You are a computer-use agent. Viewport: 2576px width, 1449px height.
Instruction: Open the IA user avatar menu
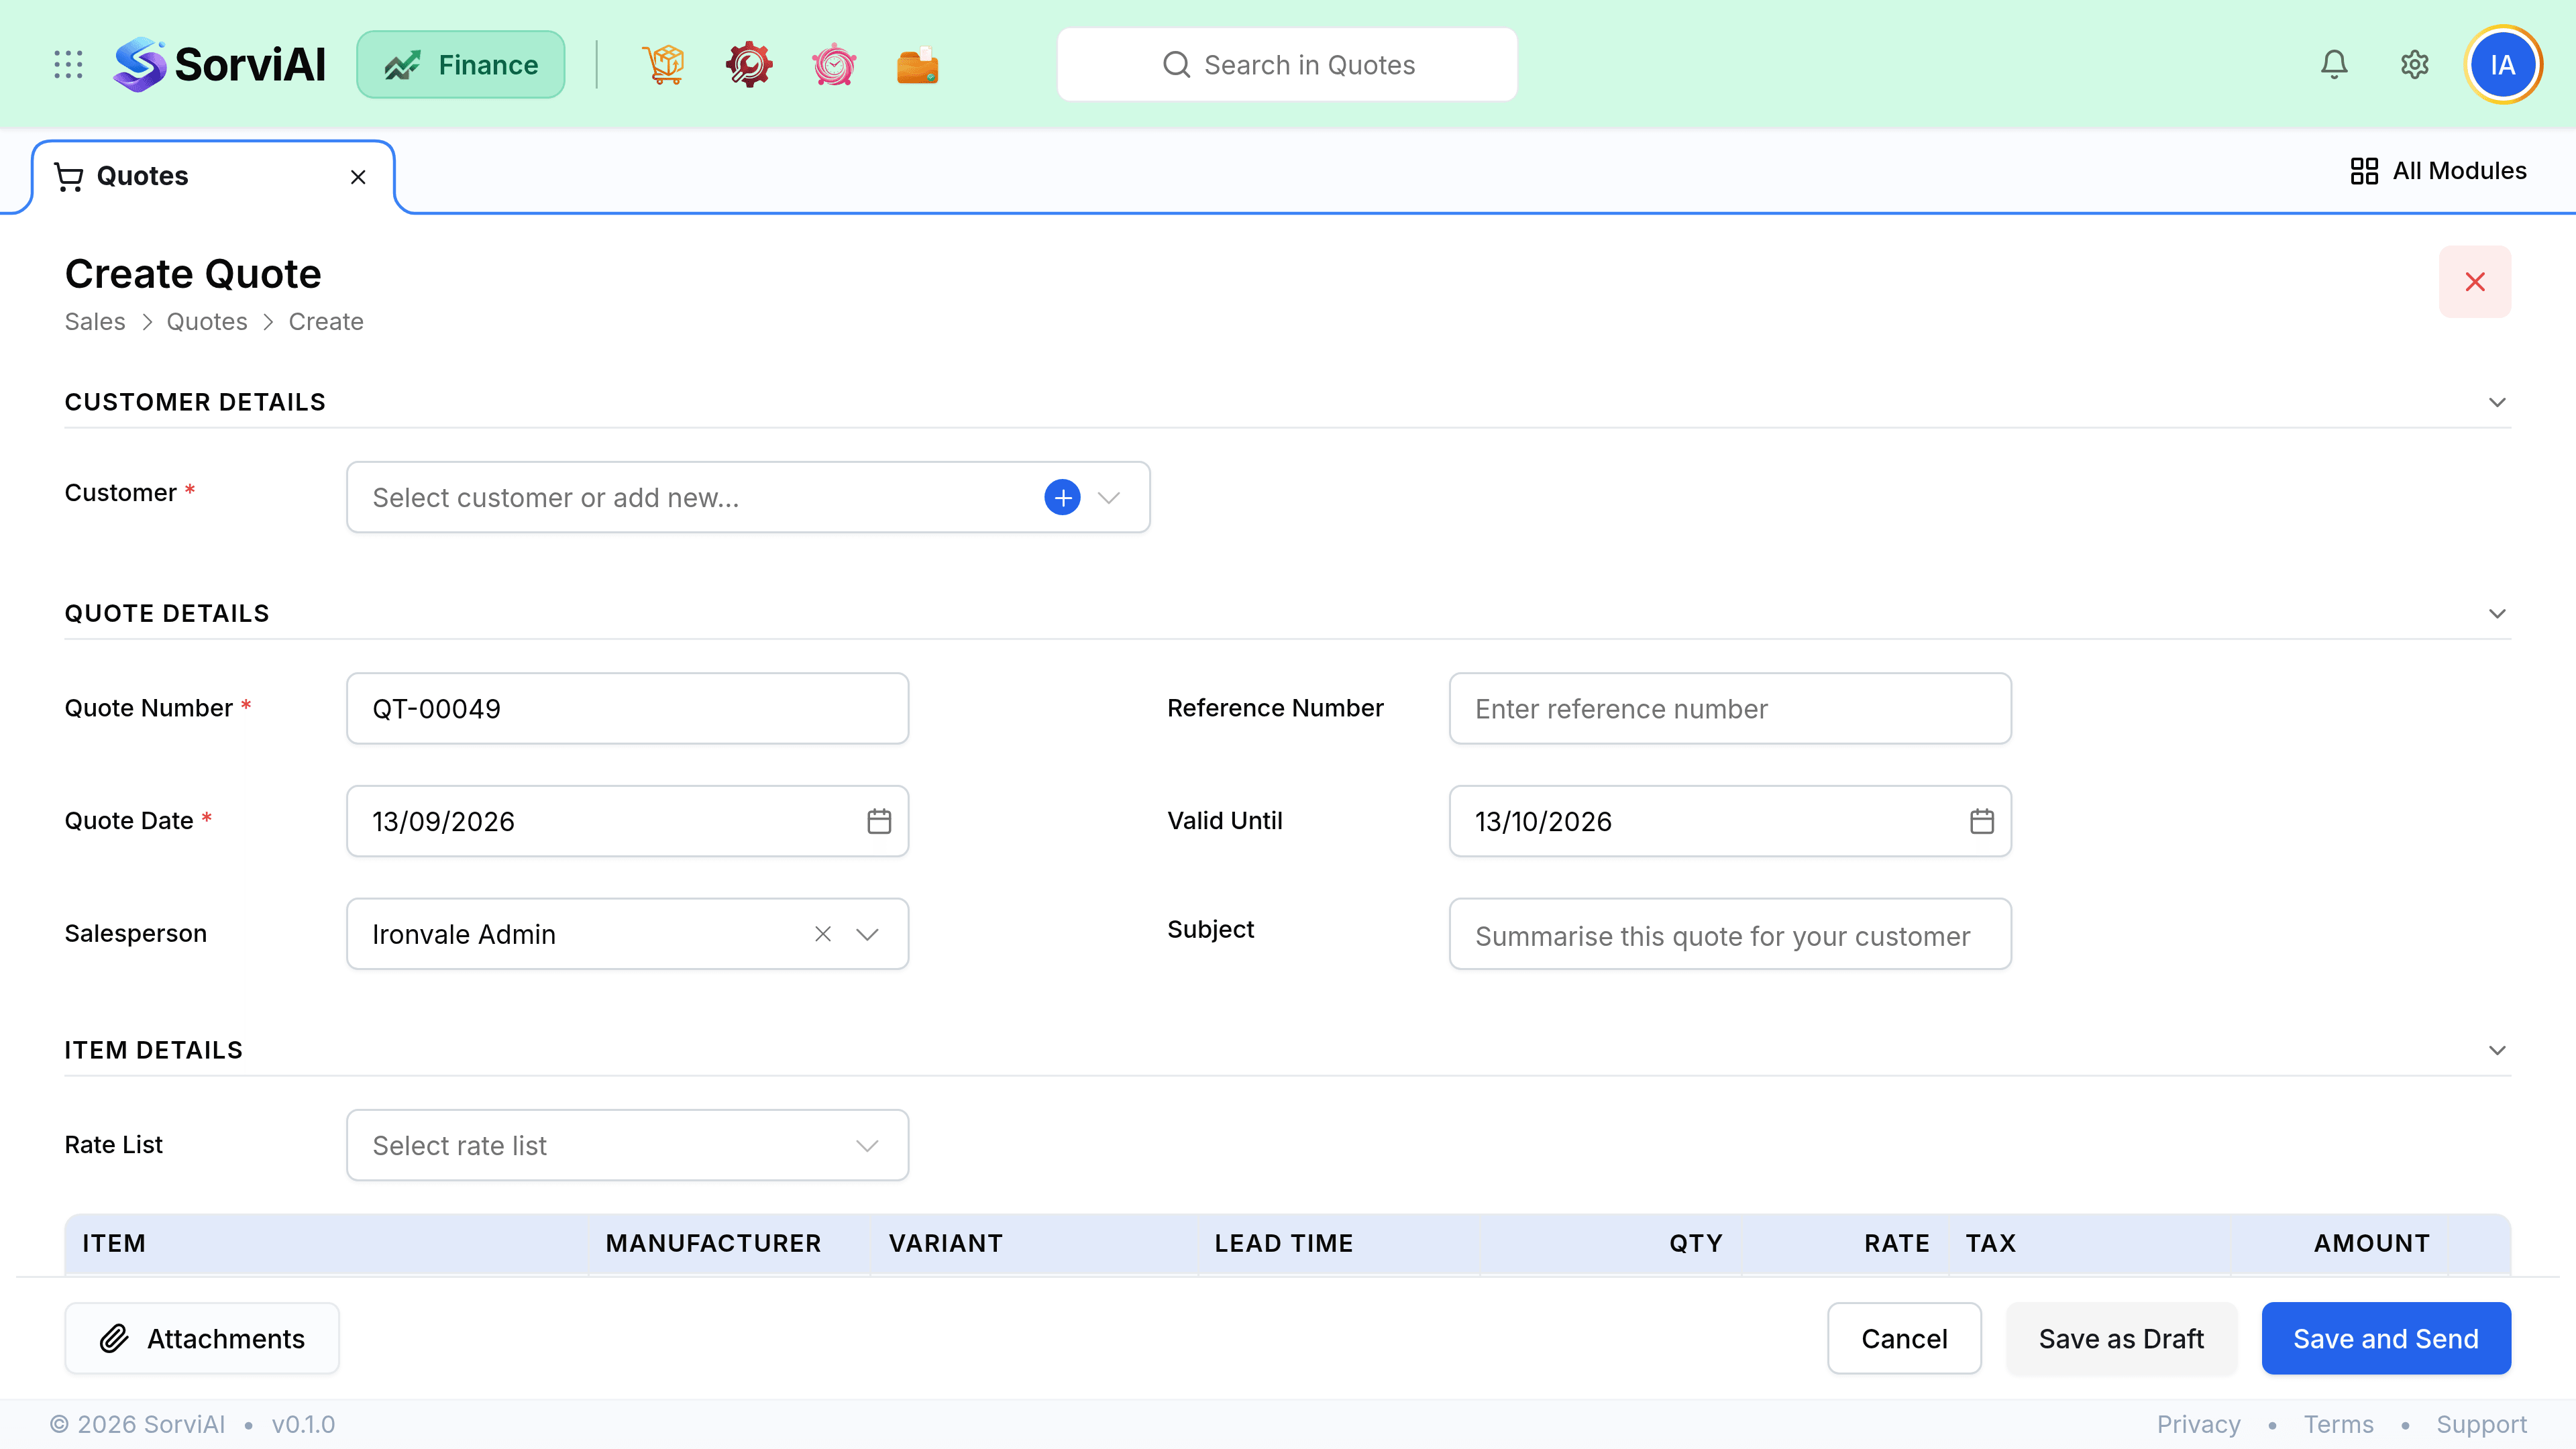coord(2503,65)
